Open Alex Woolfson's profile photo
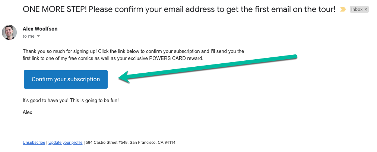This screenshot has width=377, height=152. [9, 32]
